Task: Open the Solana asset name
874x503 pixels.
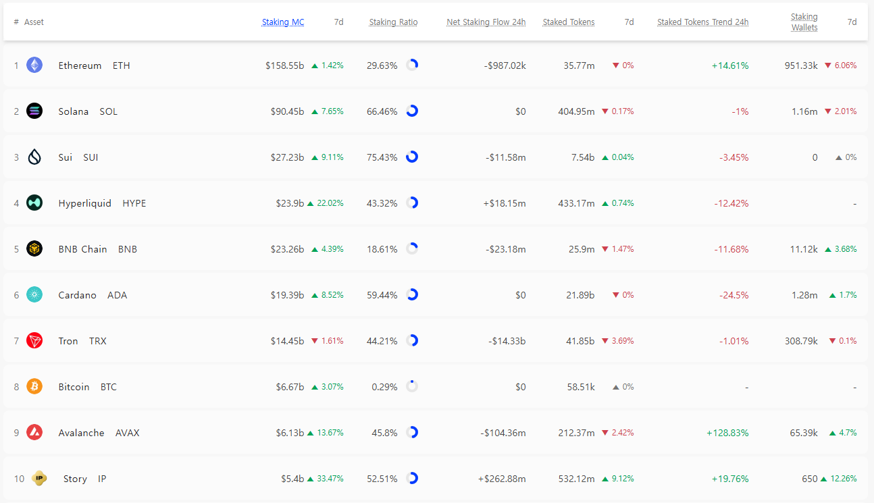Action: (74, 111)
